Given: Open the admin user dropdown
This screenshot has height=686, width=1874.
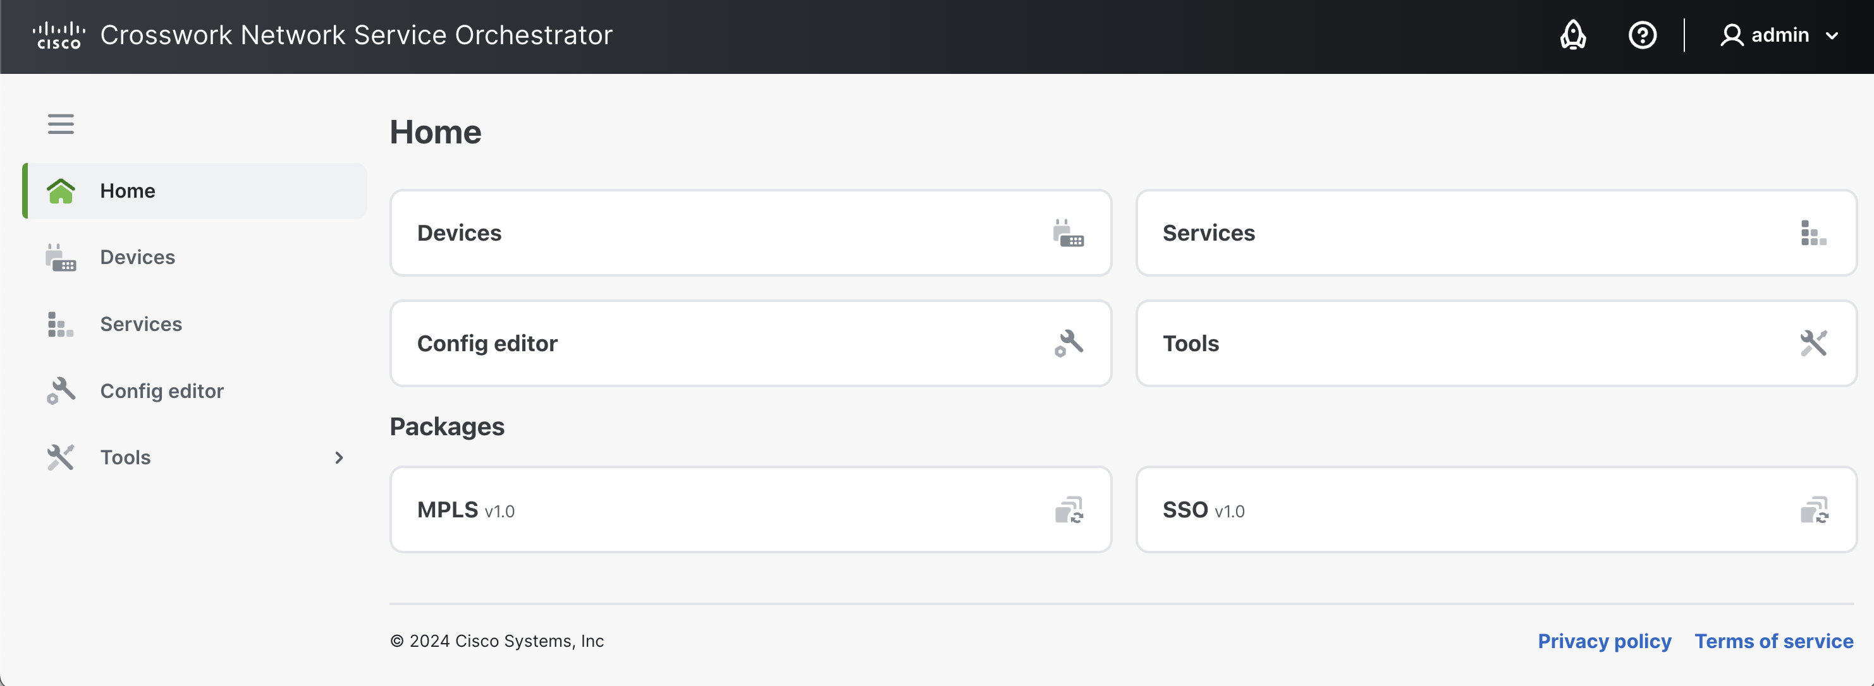Looking at the screenshot, I should click(1779, 35).
